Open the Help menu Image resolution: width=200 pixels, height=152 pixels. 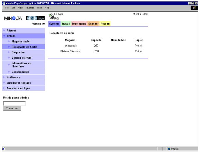[x=47, y=8]
